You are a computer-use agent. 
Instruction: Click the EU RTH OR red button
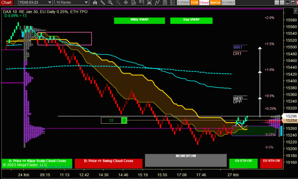click(x=271, y=163)
